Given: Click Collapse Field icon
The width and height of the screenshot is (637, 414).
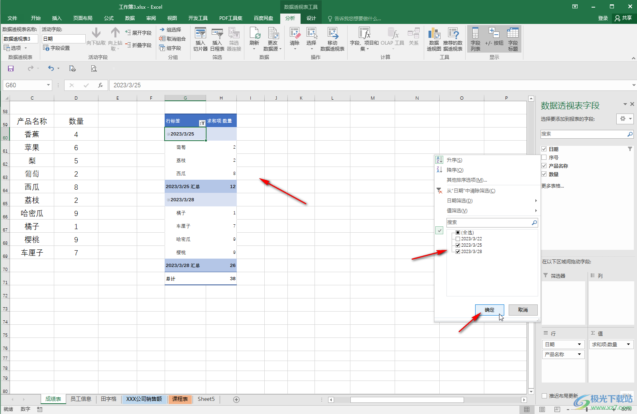Looking at the screenshot, I should coord(128,45).
